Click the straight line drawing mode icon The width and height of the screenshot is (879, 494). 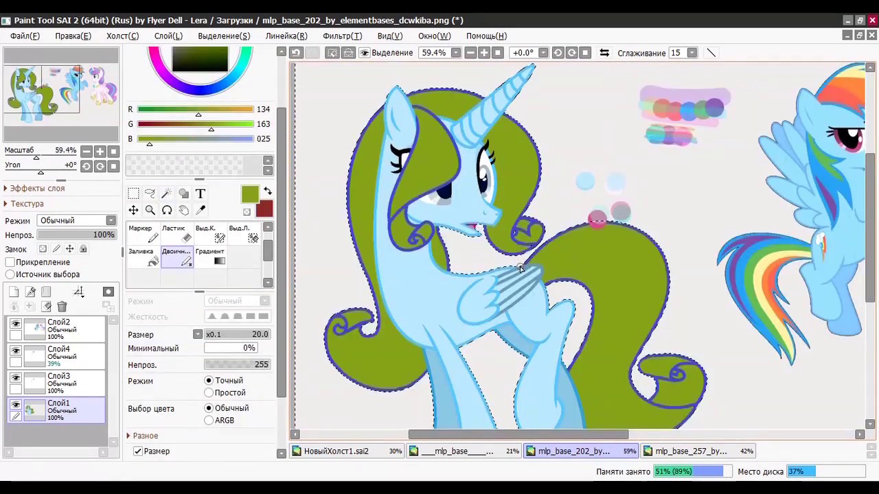coord(711,53)
